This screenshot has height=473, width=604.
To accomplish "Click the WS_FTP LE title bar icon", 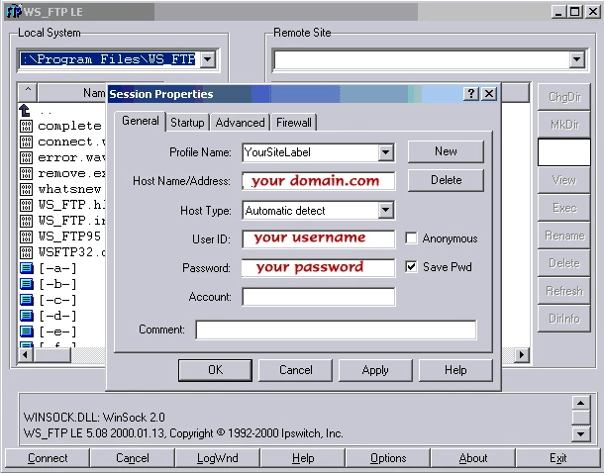I will coord(10,10).
